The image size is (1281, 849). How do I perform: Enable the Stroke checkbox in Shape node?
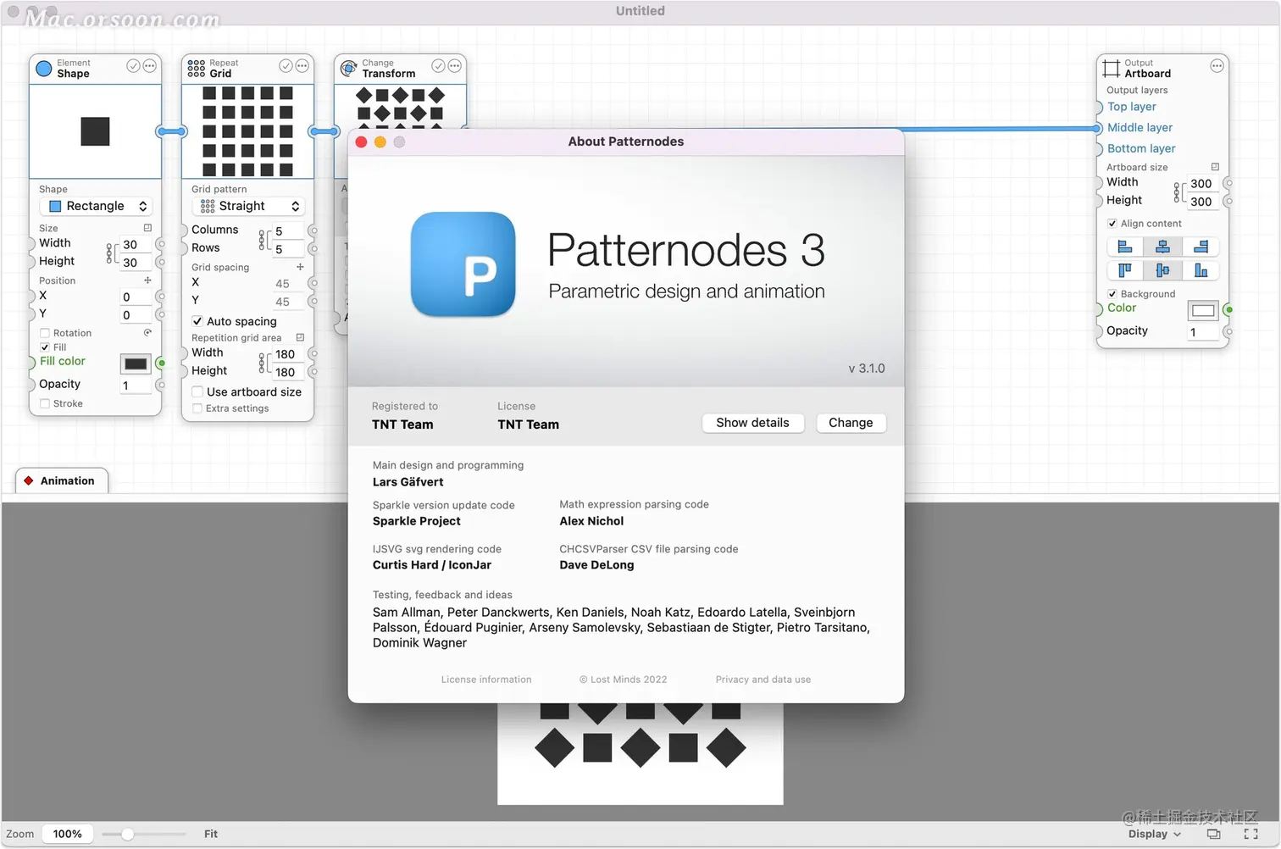(45, 403)
